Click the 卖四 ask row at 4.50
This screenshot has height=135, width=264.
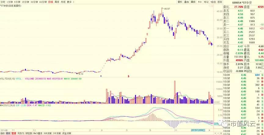[243, 14]
